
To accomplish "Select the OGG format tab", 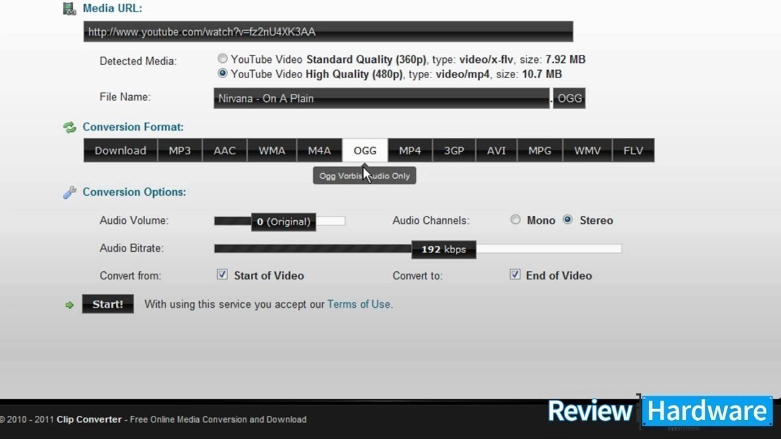I will tap(365, 151).
